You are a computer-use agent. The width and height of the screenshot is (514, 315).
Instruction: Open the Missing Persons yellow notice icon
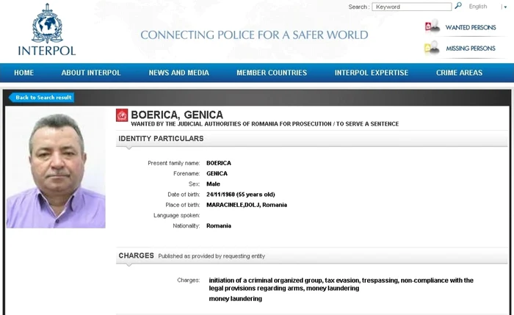point(432,48)
